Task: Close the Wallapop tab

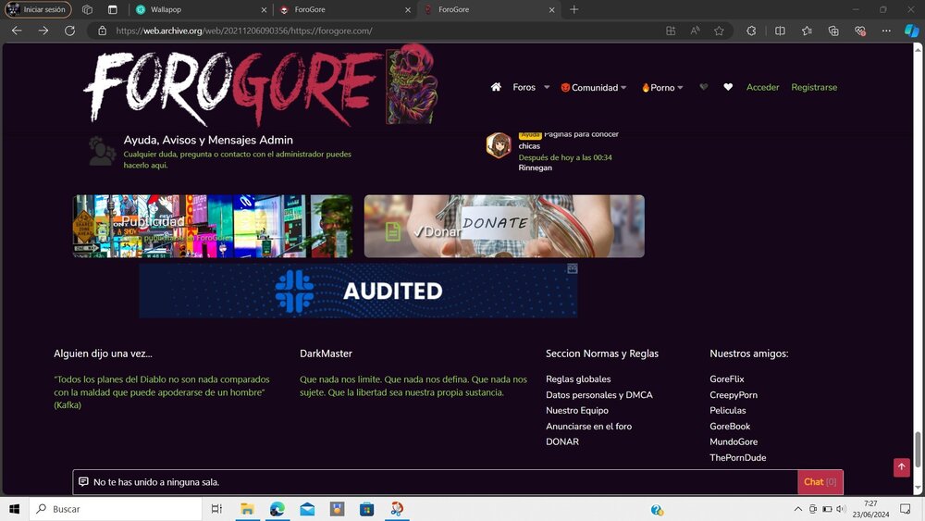Action: pyautogui.click(x=264, y=9)
